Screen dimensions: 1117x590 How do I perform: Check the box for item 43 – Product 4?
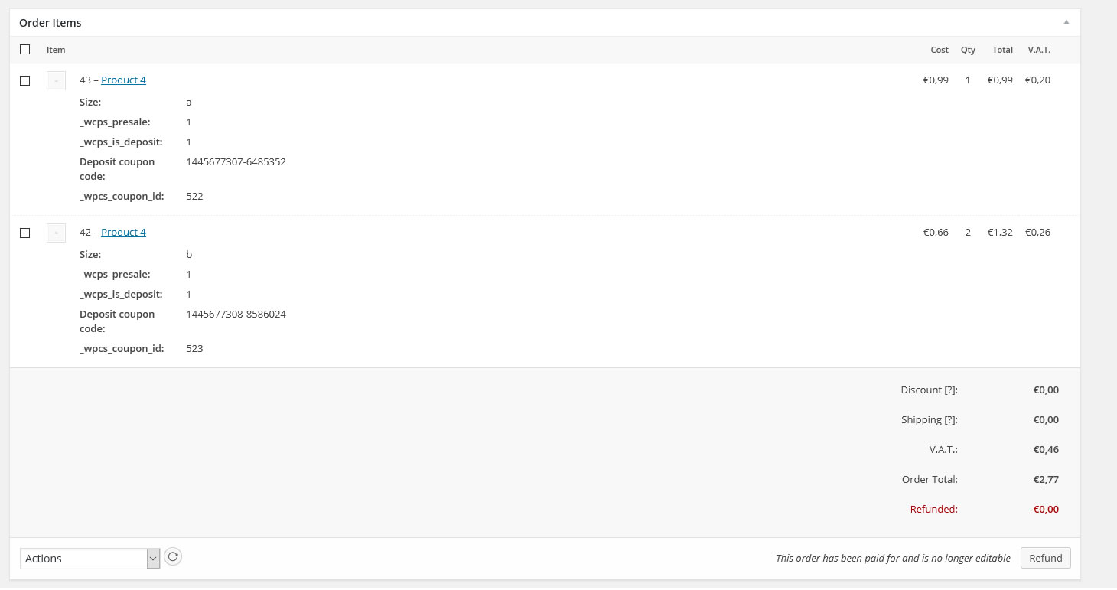[25, 80]
